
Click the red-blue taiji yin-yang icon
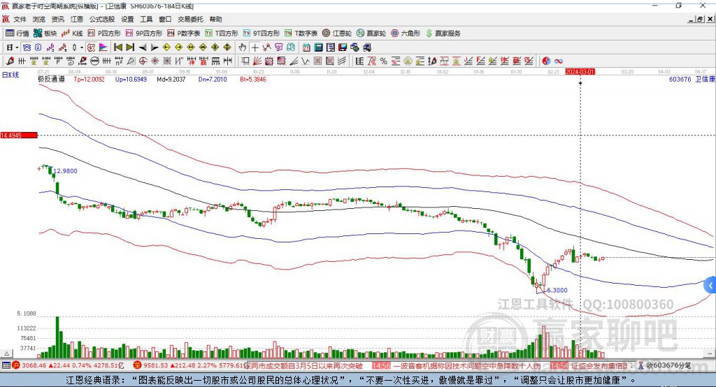tap(546, 61)
